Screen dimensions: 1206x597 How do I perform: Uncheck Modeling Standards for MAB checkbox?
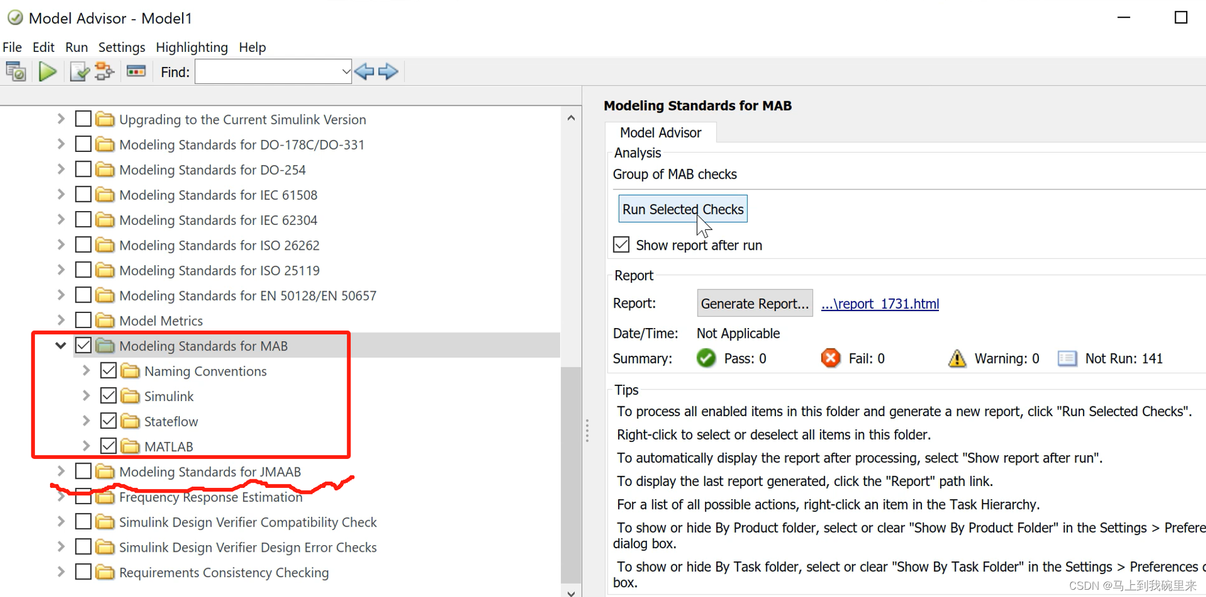click(83, 346)
